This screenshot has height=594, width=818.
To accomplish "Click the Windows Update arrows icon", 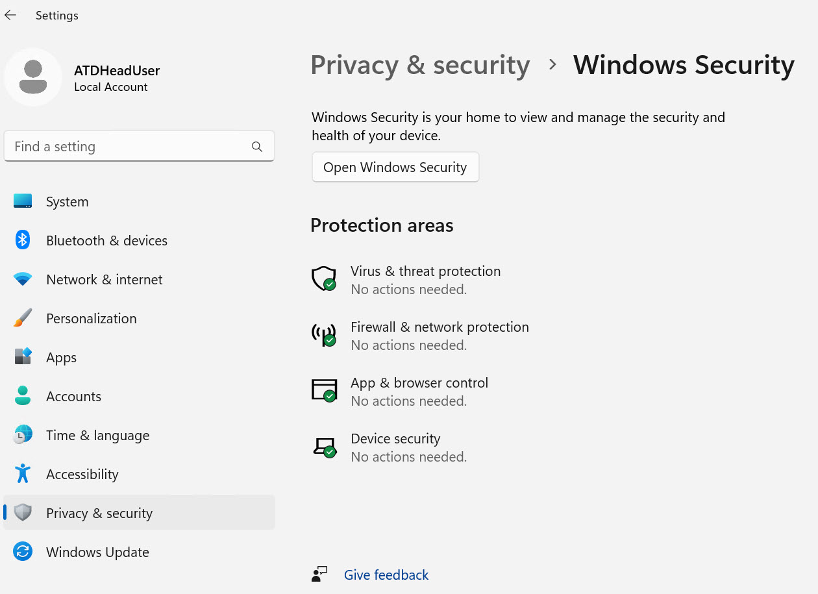I will click(x=23, y=552).
